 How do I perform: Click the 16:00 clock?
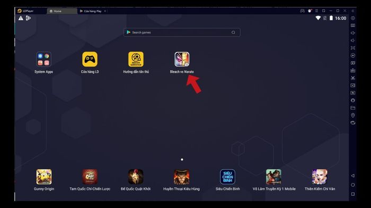pos(340,18)
